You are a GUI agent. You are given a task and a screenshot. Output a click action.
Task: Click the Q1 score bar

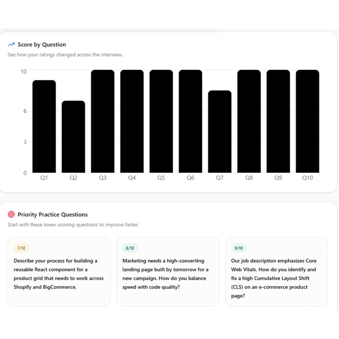click(44, 127)
